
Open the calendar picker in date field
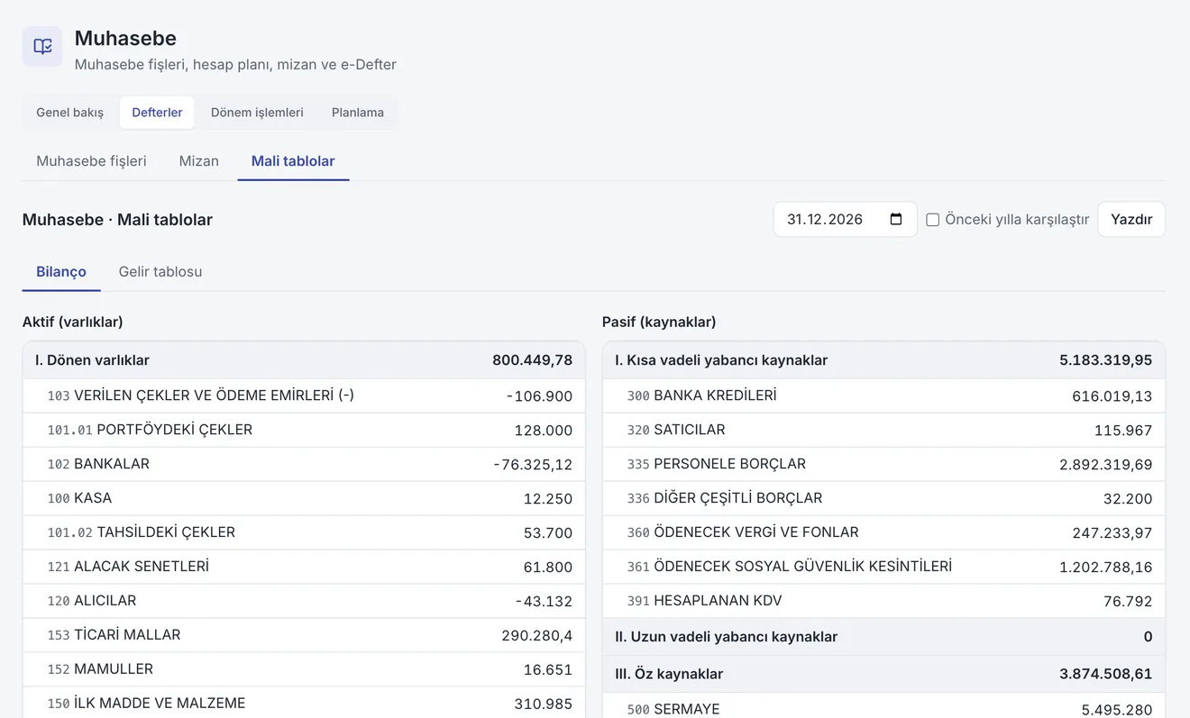[895, 219]
